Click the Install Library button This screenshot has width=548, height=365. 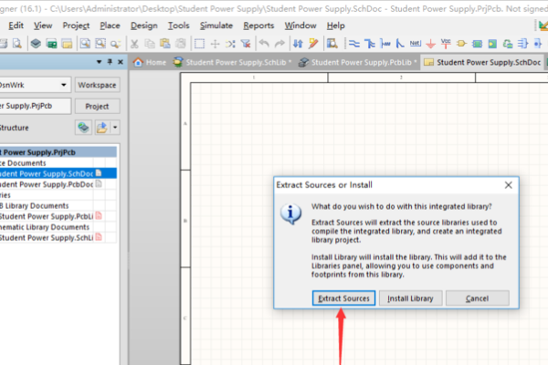(x=412, y=298)
